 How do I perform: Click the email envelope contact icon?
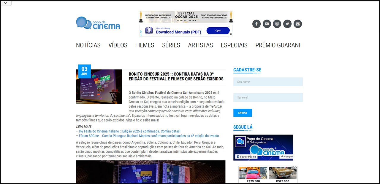297,24
